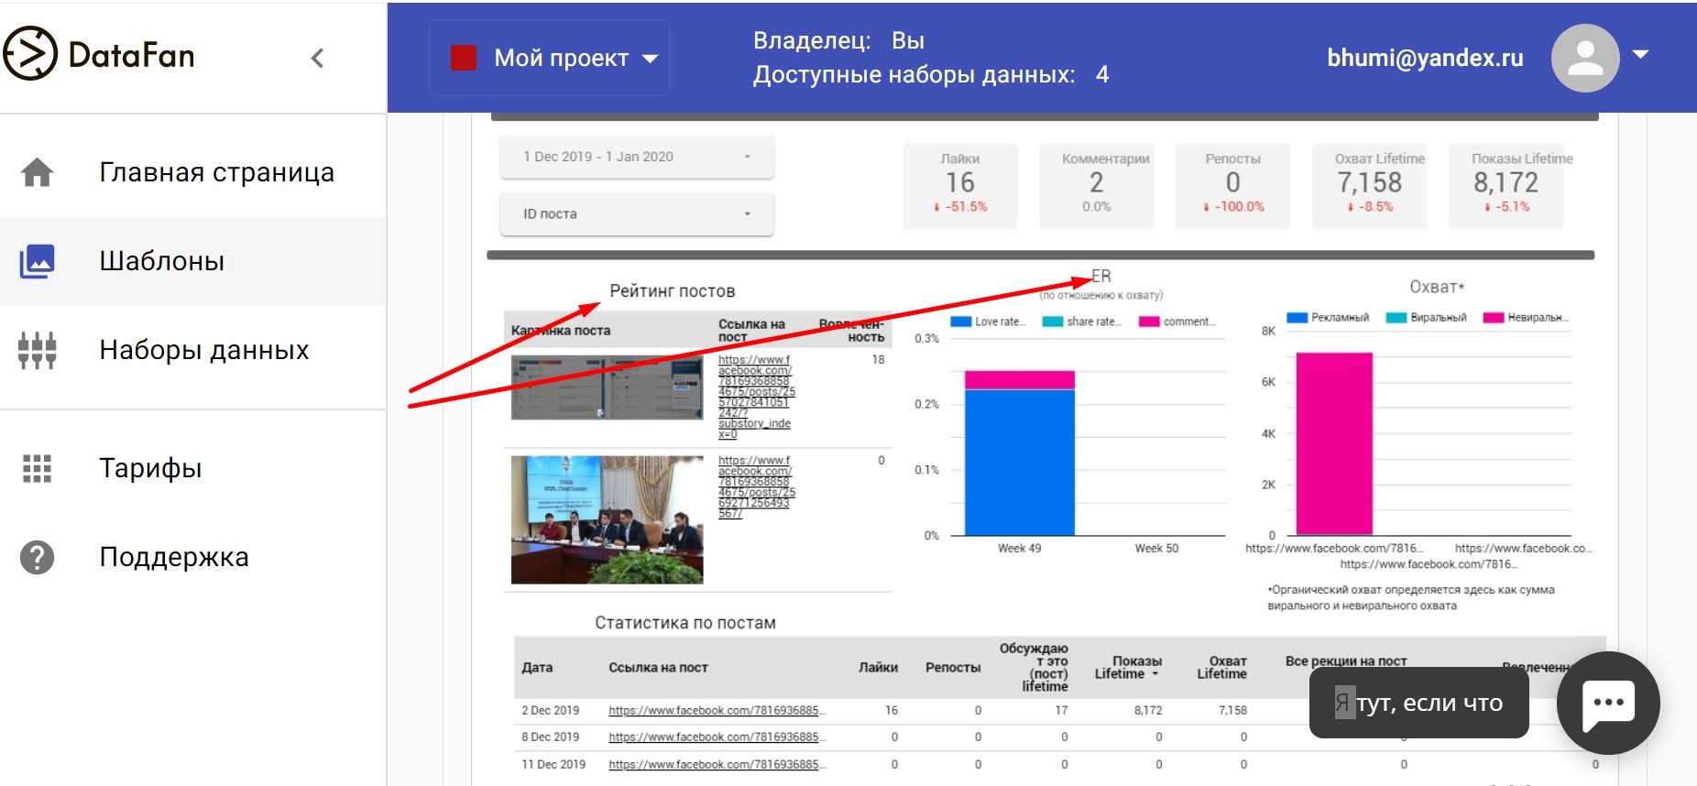The height and width of the screenshot is (786, 1697).
Task: Click the Week 50 axis label
Action: pos(1156,548)
